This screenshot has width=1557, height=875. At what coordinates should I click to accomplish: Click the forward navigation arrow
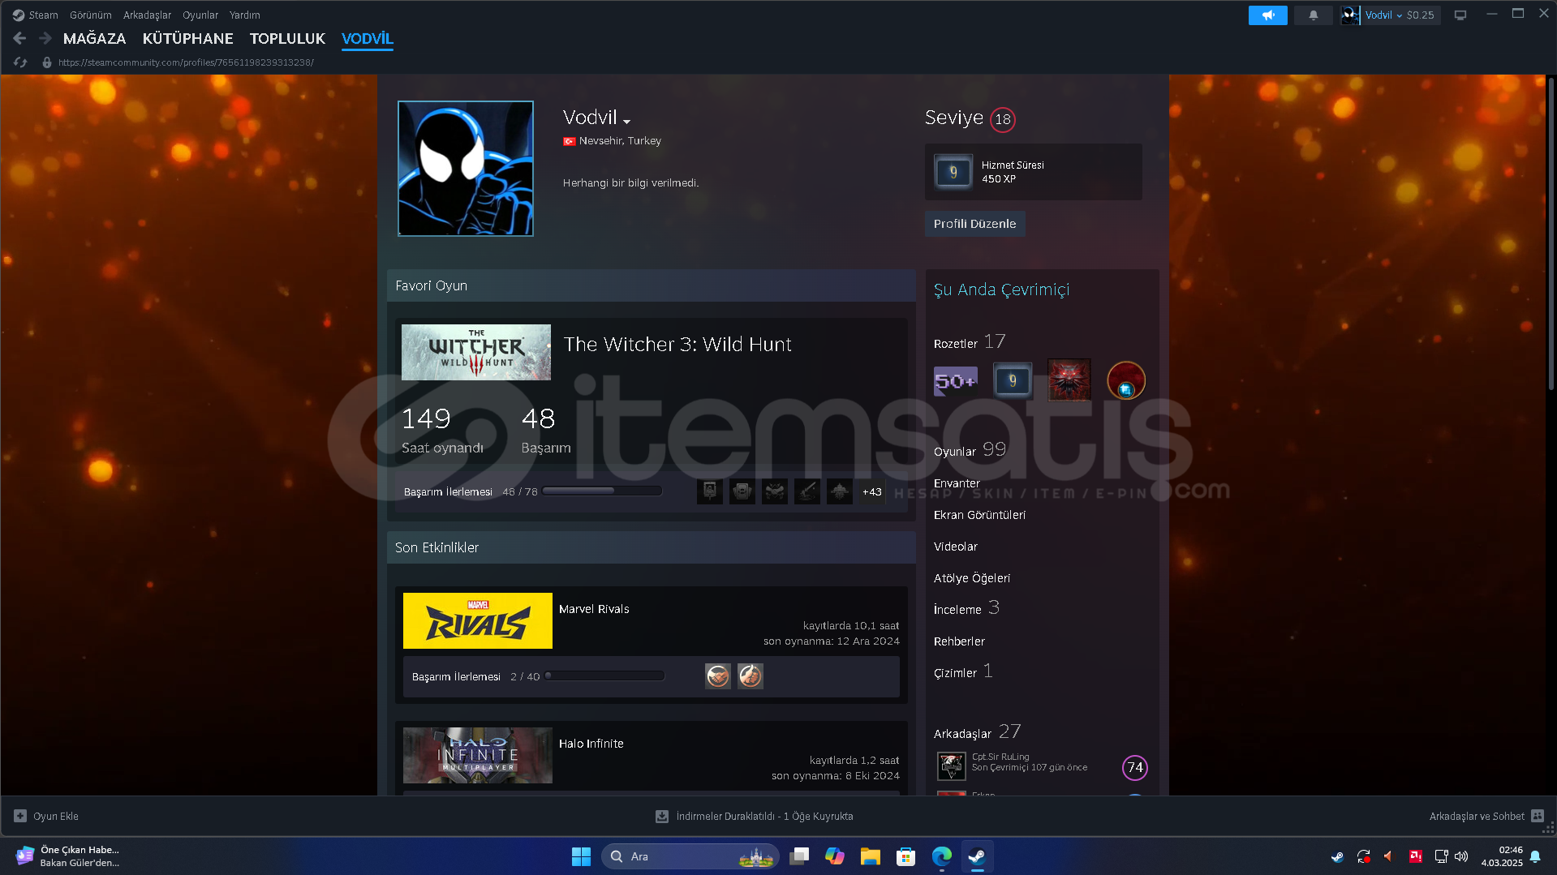click(45, 38)
